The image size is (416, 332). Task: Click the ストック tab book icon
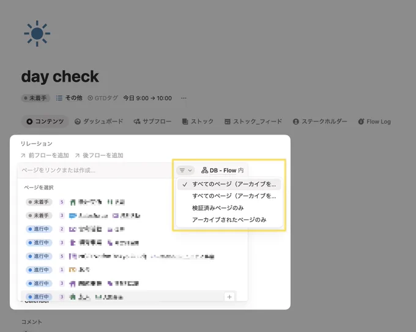tap(185, 122)
